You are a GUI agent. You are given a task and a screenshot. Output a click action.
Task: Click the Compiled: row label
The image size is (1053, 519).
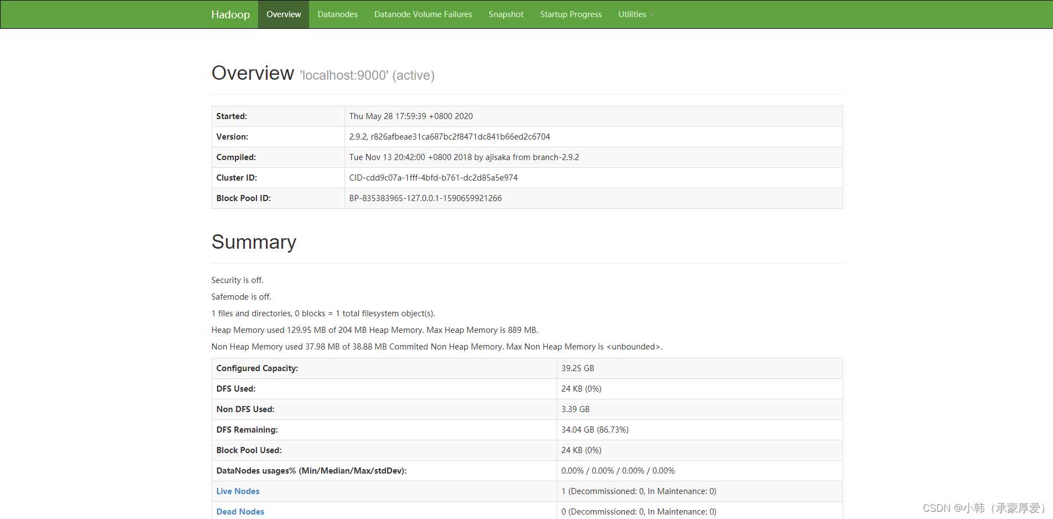coord(236,157)
